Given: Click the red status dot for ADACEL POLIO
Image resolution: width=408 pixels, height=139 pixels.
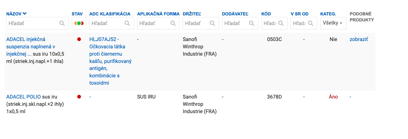Looking at the screenshot, I should click(x=79, y=97).
